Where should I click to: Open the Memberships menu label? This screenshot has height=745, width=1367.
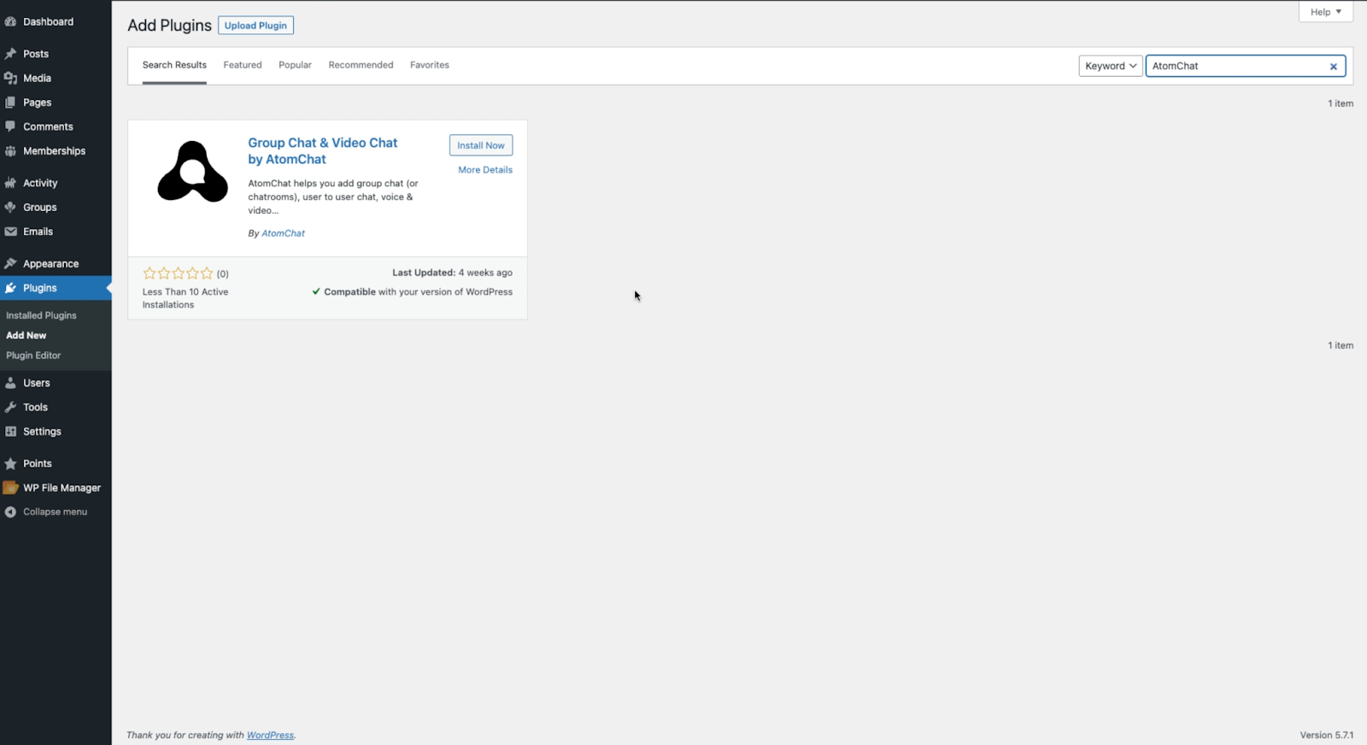click(54, 151)
